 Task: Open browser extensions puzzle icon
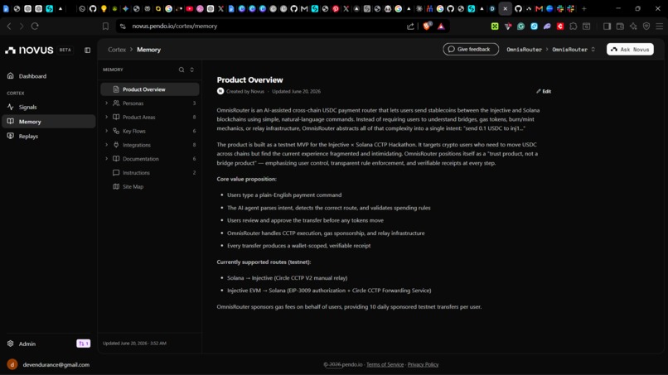(x=574, y=26)
